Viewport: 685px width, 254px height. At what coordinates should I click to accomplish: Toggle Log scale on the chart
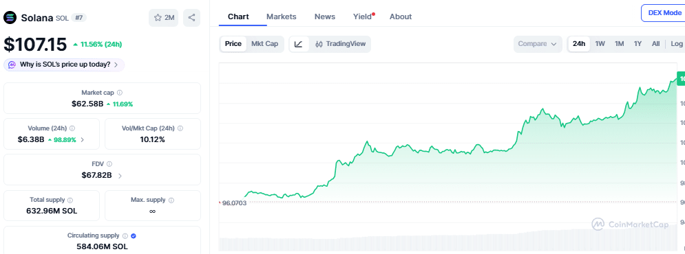tap(677, 44)
